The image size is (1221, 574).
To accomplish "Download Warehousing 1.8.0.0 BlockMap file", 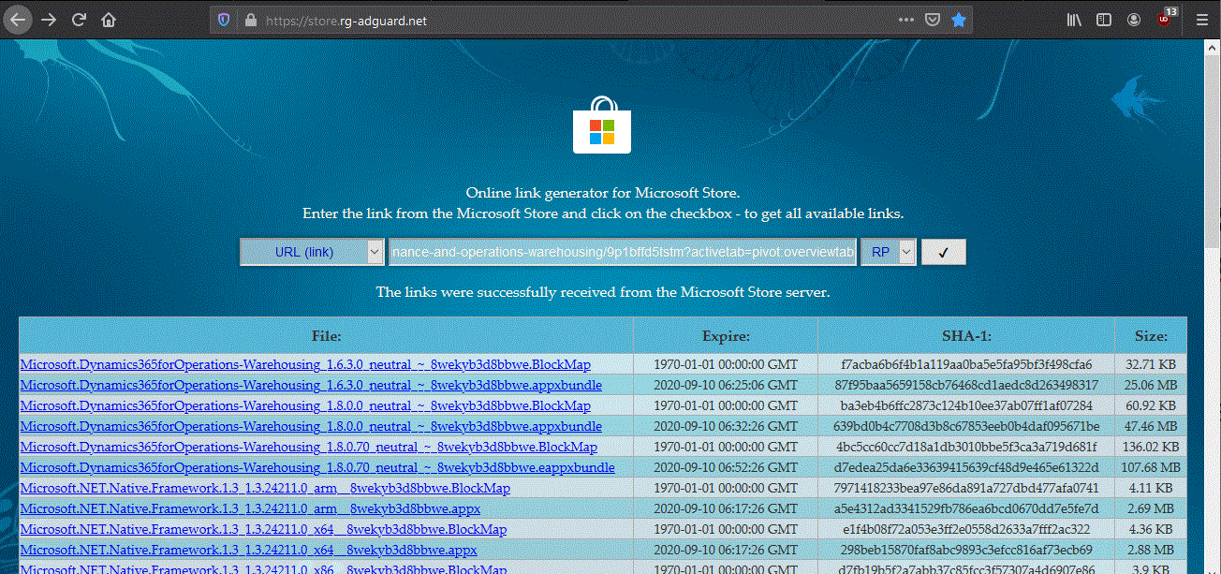I will coord(305,405).
